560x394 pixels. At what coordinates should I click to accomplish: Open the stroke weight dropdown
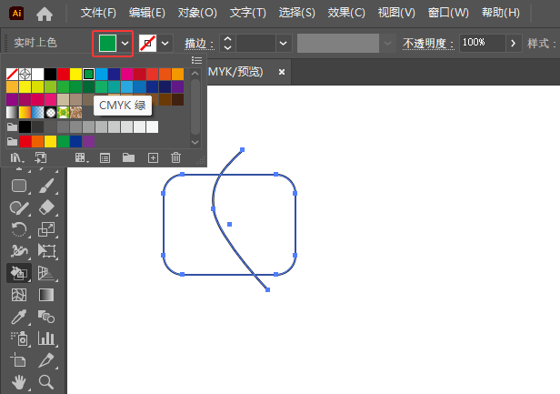pyautogui.click(x=284, y=44)
